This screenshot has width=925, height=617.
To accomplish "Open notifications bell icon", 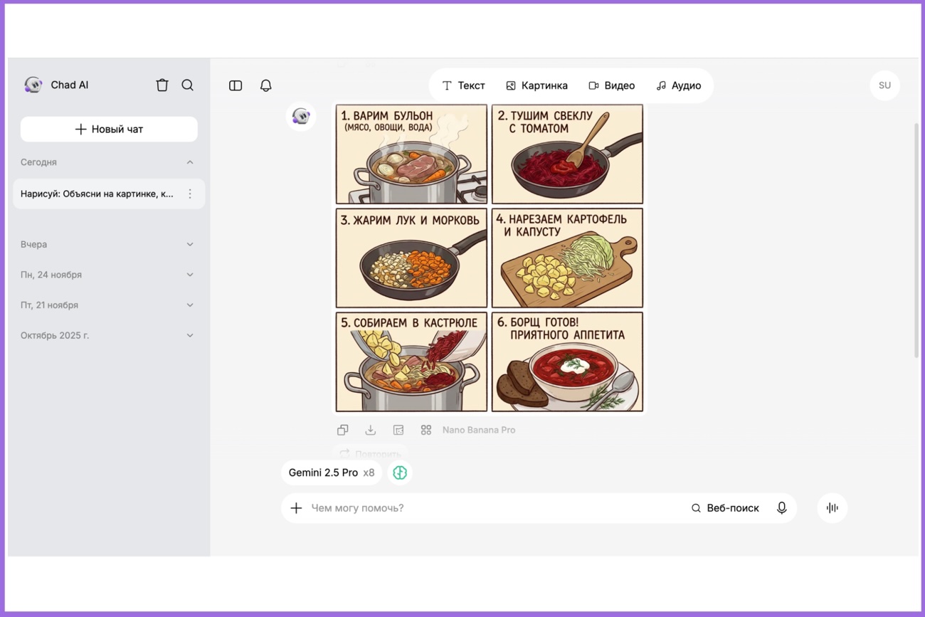I will coord(265,85).
